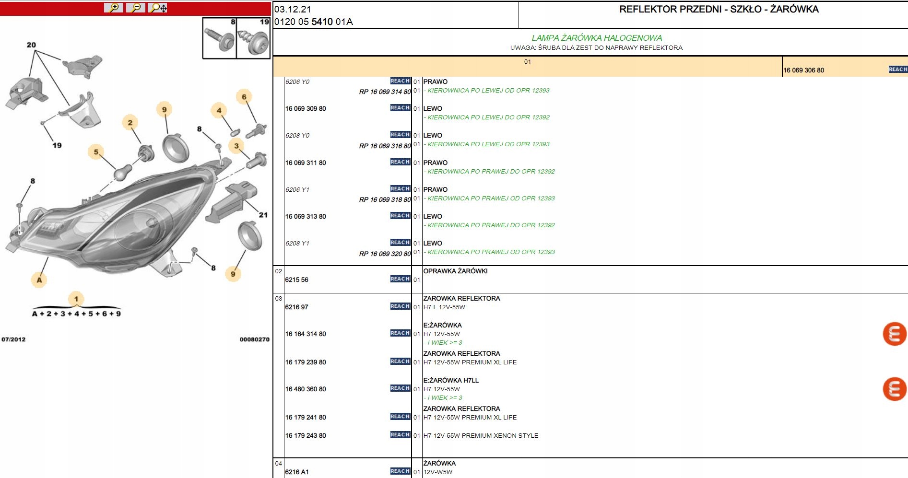908x478 pixels.
Task: Select callout 6 on the headlight diagram
Action: 244,97
